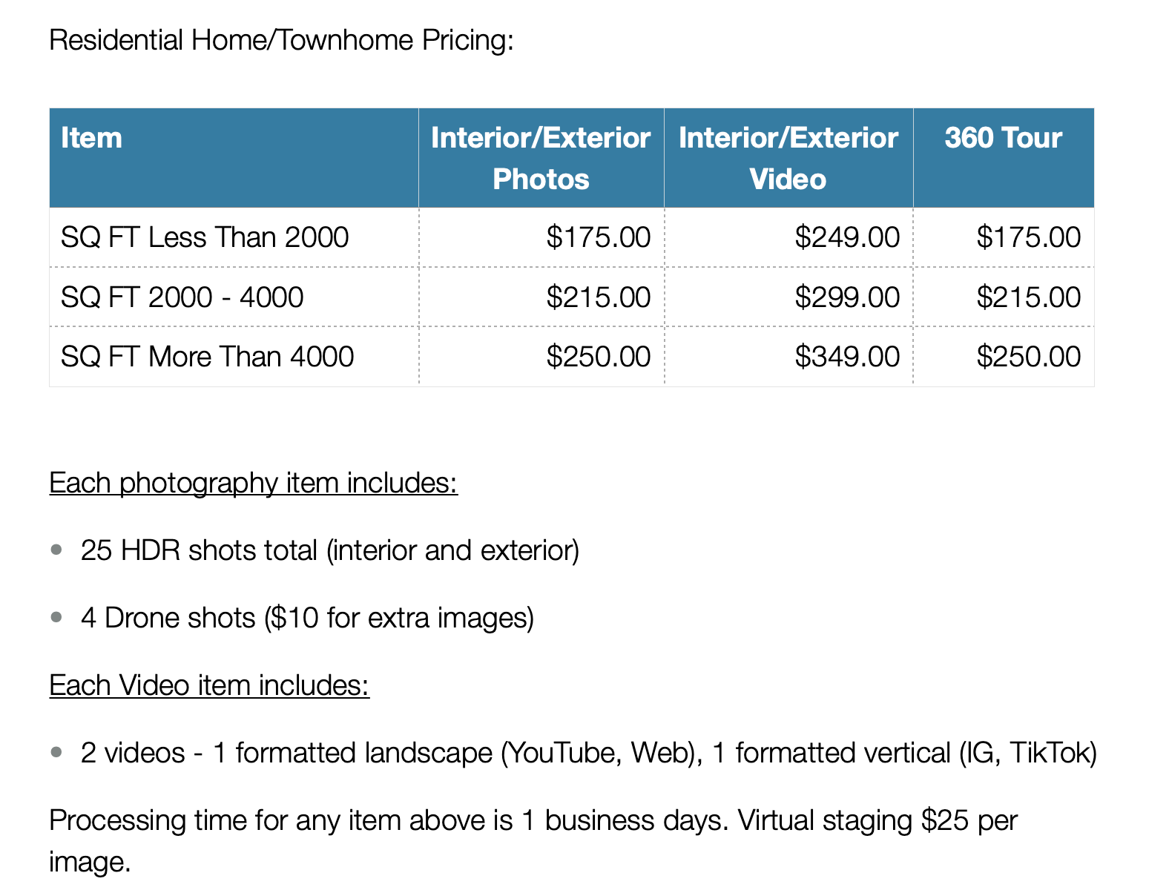Click the "SQ FT More Than 4000" row label

[208, 357]
